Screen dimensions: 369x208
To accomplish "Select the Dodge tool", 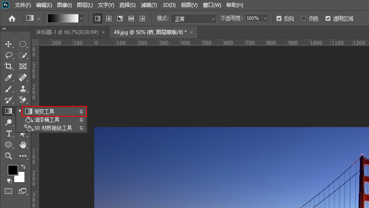I will 9,122.
